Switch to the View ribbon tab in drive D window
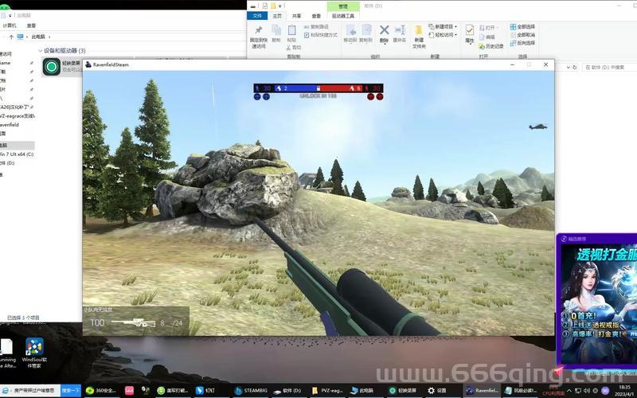 pos(316,16)
